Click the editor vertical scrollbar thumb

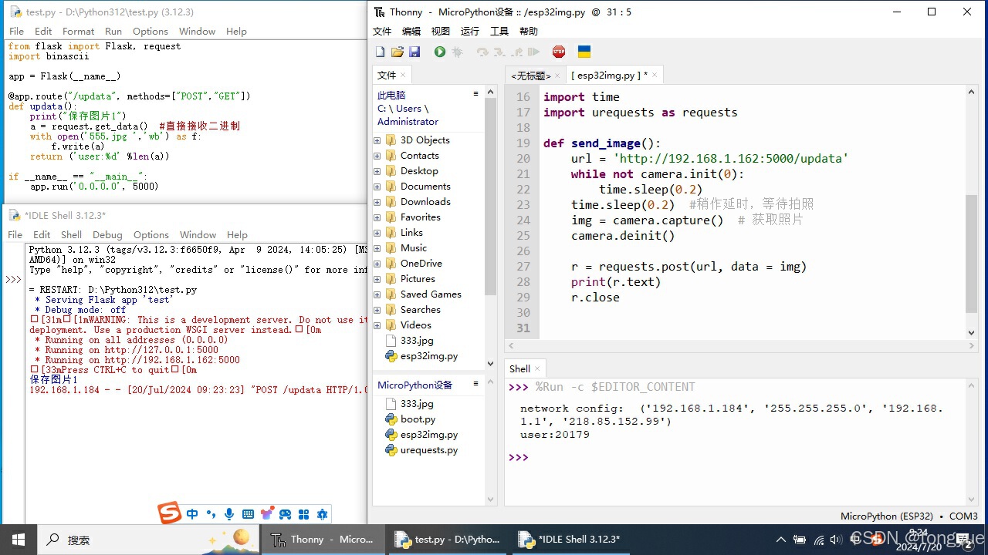click(x=972, y=254)
